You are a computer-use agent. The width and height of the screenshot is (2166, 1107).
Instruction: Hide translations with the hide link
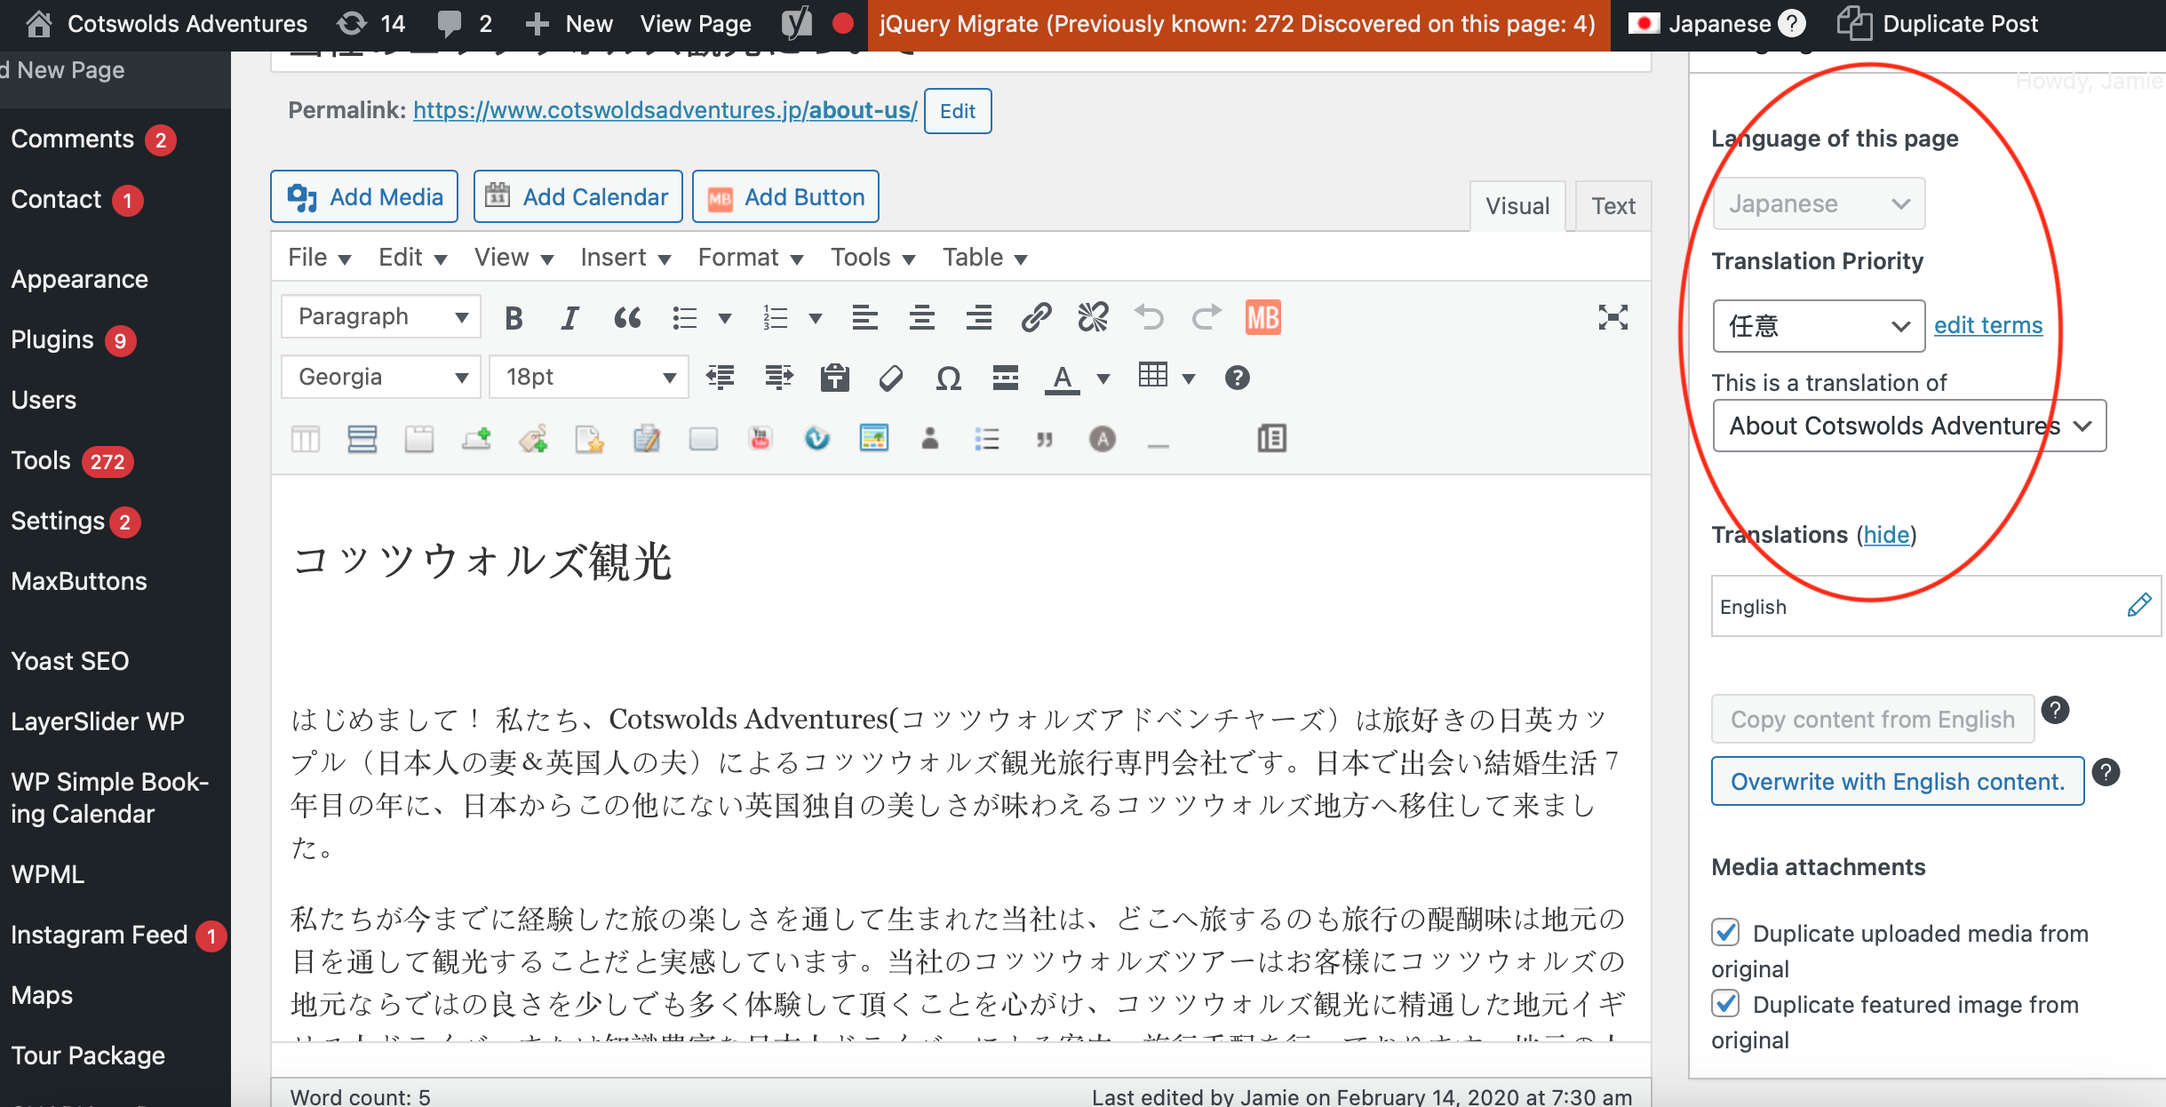coord(1886,535)
